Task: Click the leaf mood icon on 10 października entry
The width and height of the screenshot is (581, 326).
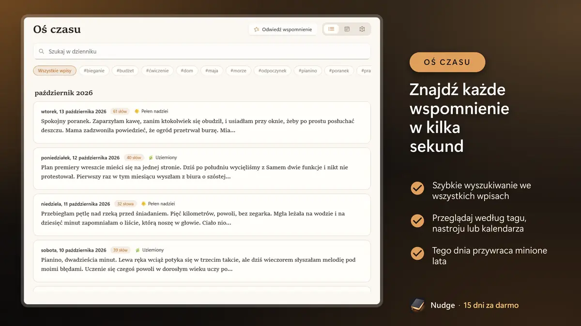Action: 138,250
